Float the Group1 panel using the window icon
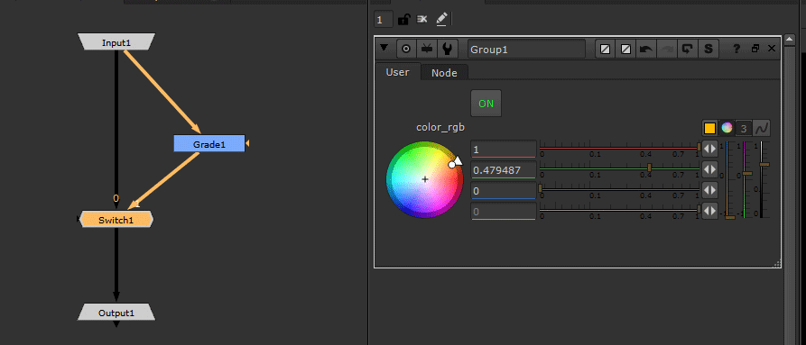This screenshot has height=345, width=806. (x=755, y=49)
